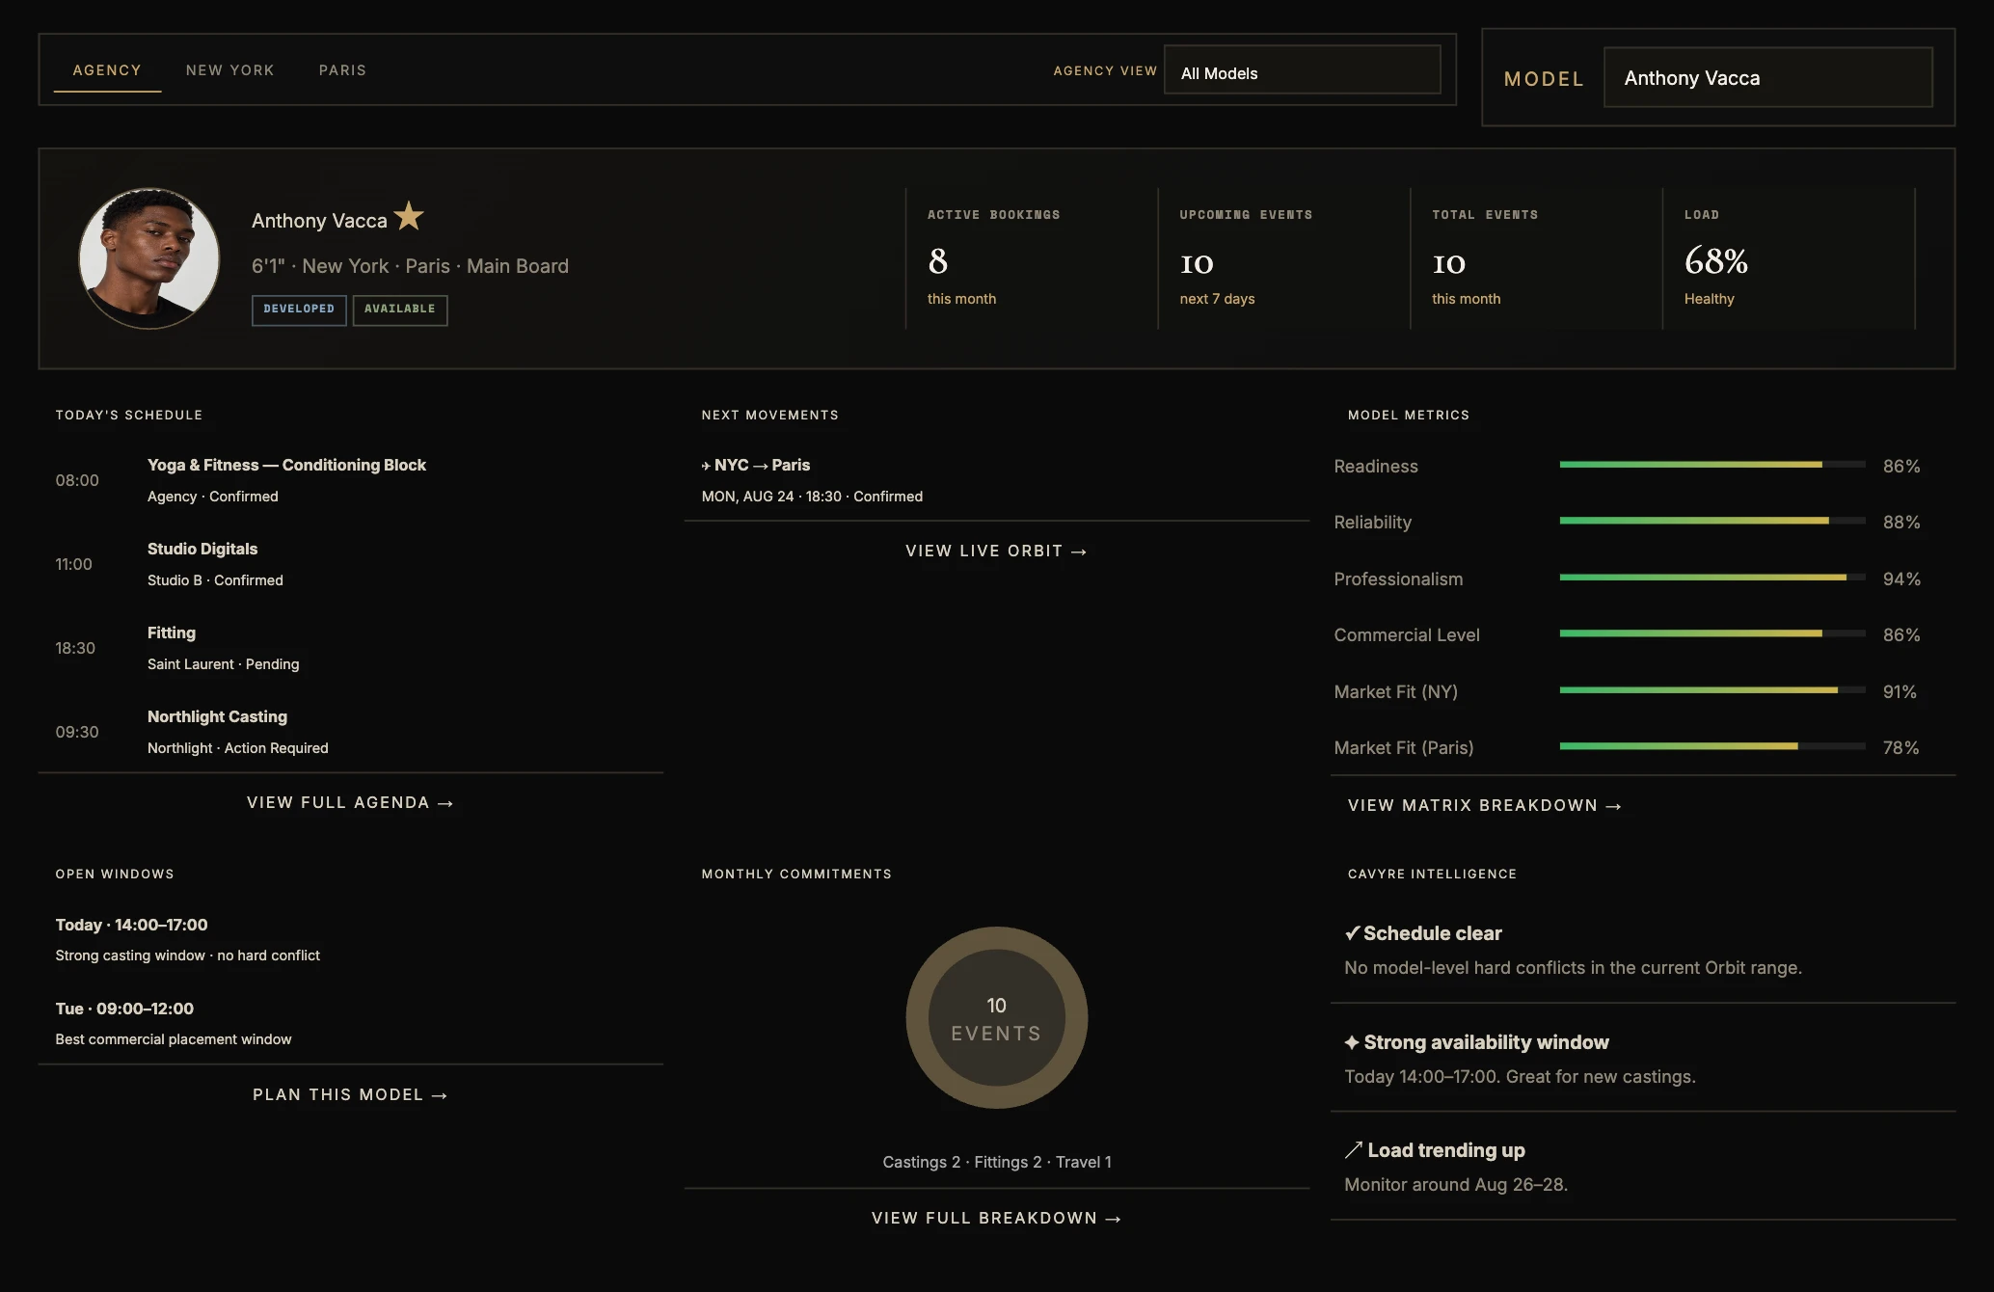Select the Upcoming Events stat card
The height and width of the screenshot is (1292, 1994).
[x=1284, y=258]
